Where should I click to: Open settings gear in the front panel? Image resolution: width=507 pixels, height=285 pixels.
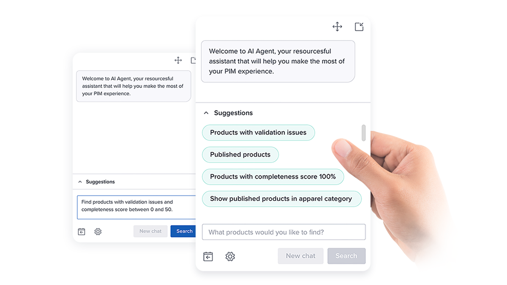(x=230, y=256)
